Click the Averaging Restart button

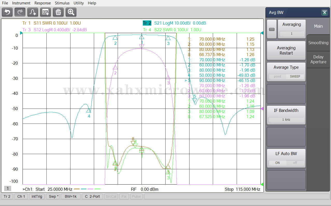click(x=286, y=50)
